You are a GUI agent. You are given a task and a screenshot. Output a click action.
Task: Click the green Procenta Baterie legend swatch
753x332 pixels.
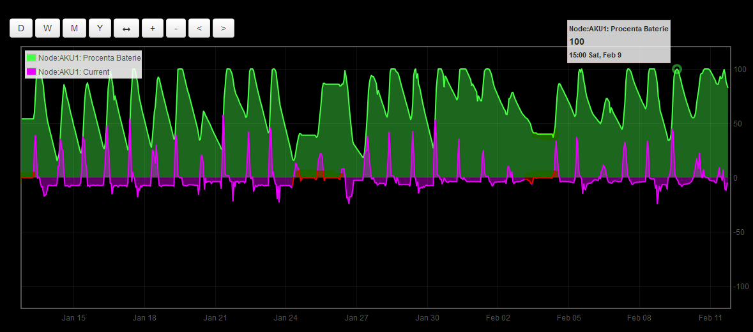point(31,58)
